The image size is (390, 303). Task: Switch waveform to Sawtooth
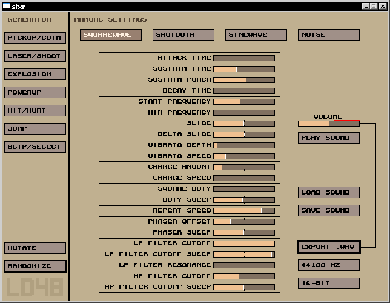(x=183, y=35)
